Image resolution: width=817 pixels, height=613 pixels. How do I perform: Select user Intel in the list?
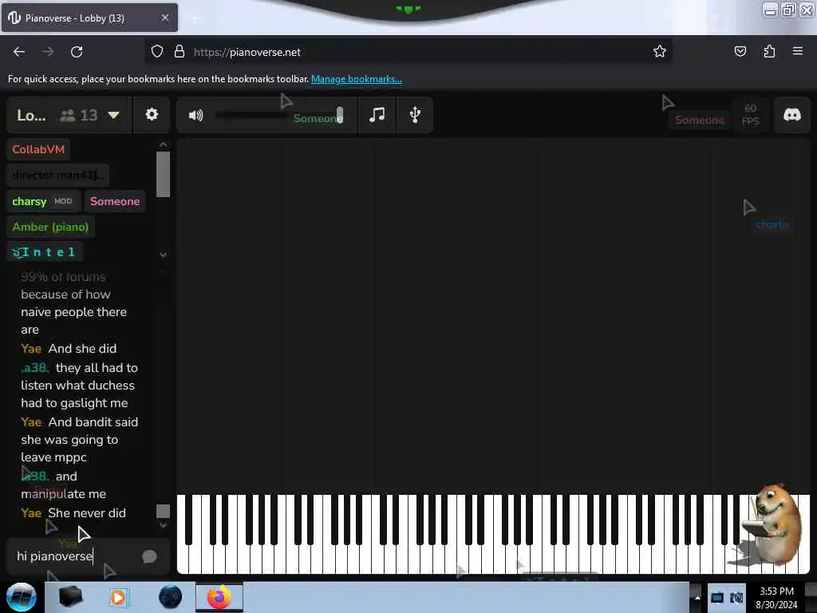tap(45, 252)
